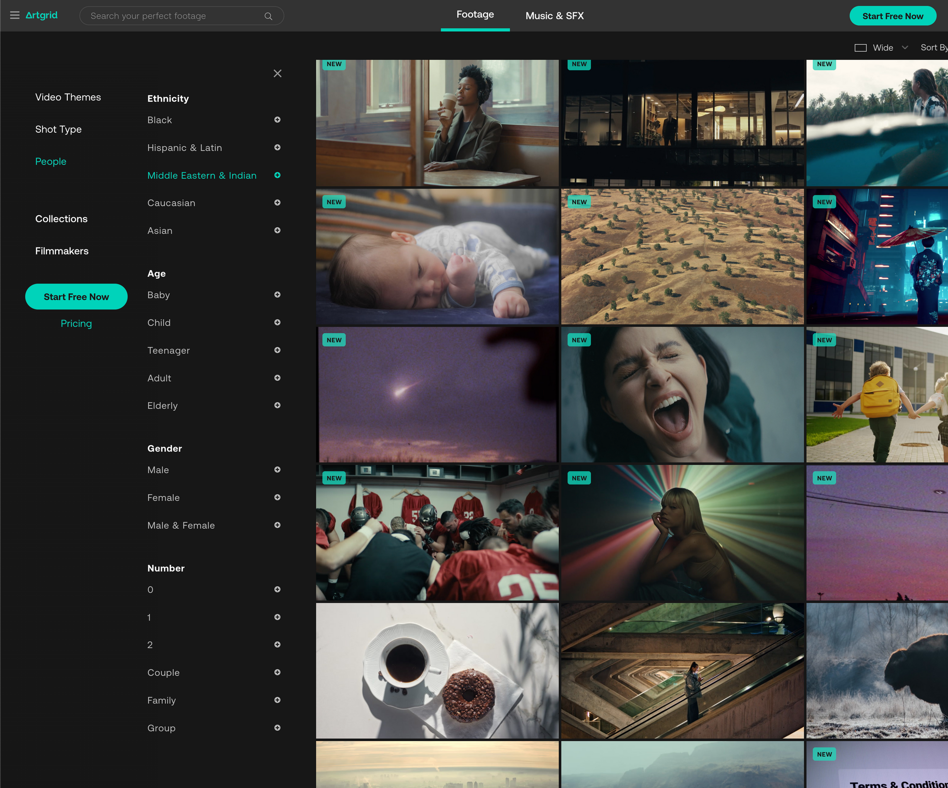The height and width of the screenshot is (788, 948).
Task: Click the Artgrid hamburger menu icon
Action: (14, 15)
